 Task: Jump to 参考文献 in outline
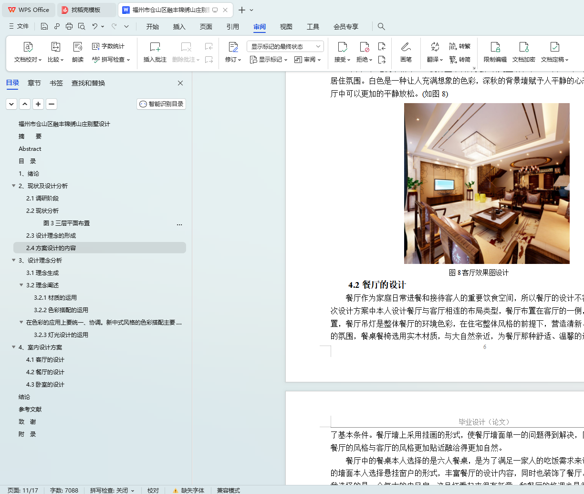coord(30,409)
